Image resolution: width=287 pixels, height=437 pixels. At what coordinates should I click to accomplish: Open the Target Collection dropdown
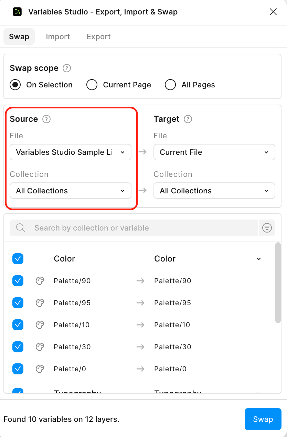tap(214, 191)
